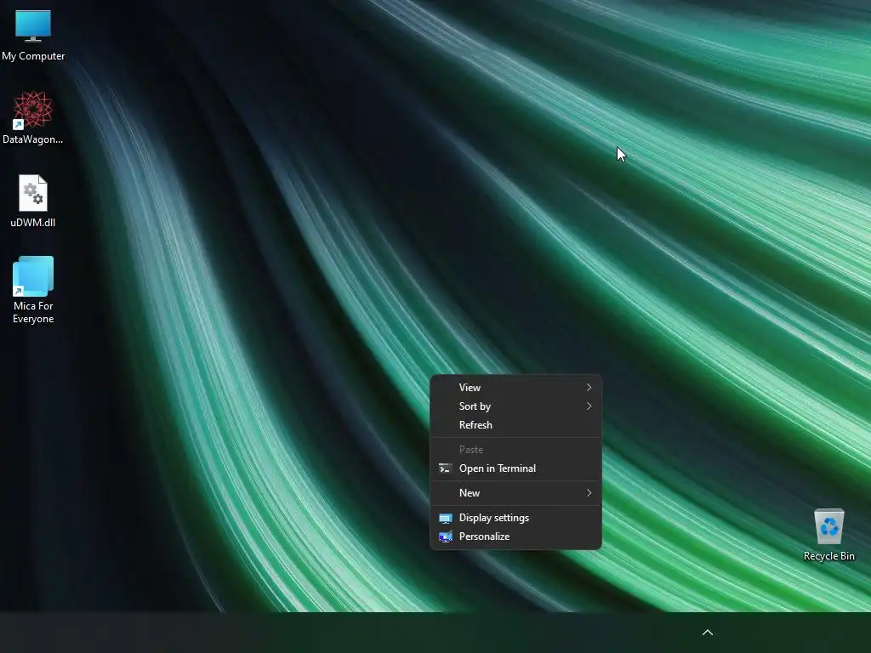Screen dimensions: 871x653
Task: Open the View submenu
Action: (515, 388)
